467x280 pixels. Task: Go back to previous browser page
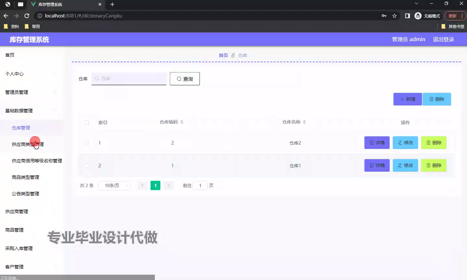pyautogui.click(x=6, y=16)
